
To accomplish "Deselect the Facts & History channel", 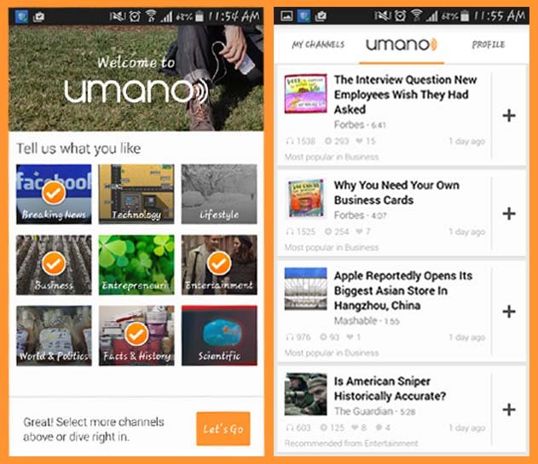I will click(136, 335).
